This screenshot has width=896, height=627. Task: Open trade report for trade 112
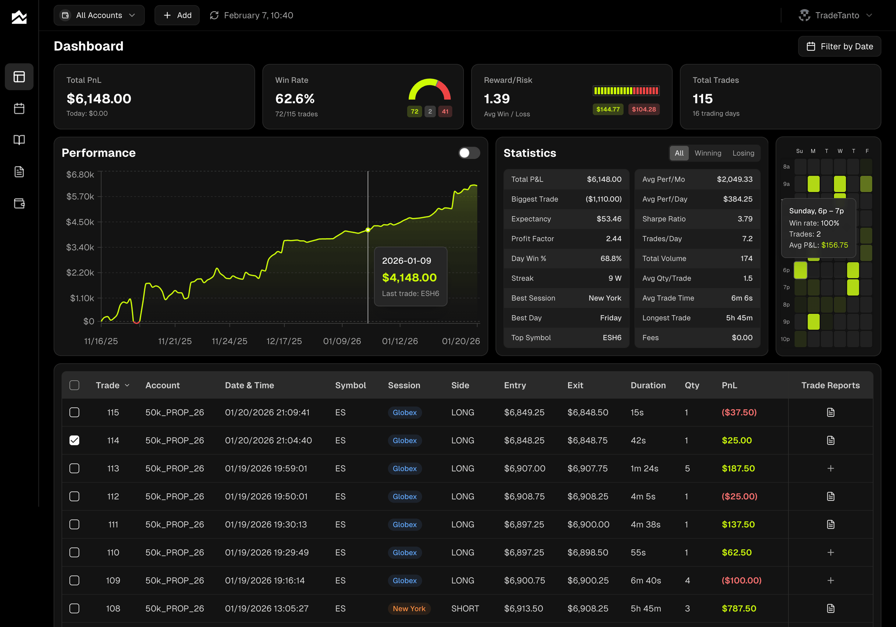[830, 496]
